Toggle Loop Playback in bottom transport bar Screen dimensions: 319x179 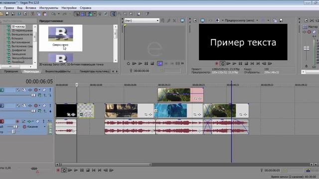64,170
